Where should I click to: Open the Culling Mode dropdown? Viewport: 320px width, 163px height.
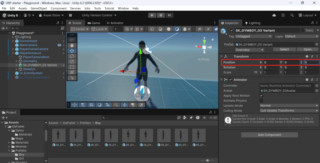289,110
